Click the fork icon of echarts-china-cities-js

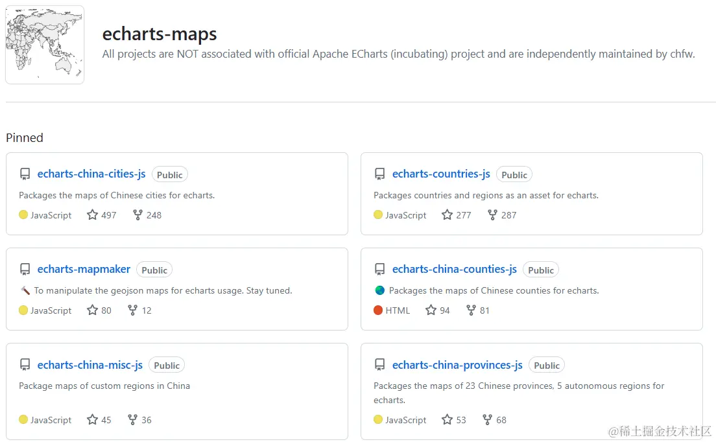[137, 215]
